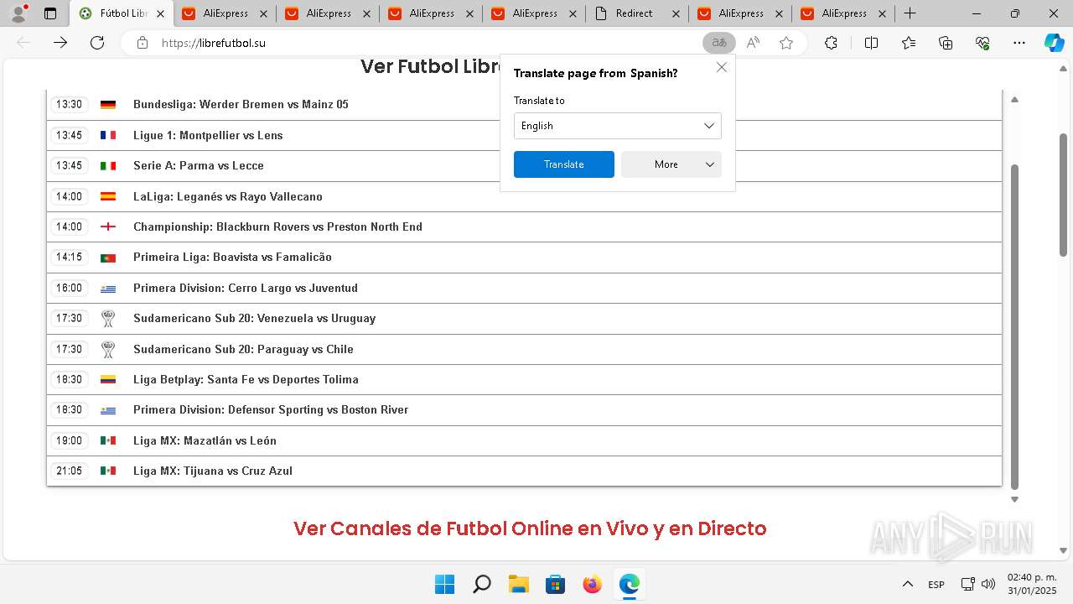Viewport: 1073px width, 604px height.
Task: Open Firefox from the taskbar
Action: [x=592, y=584]
